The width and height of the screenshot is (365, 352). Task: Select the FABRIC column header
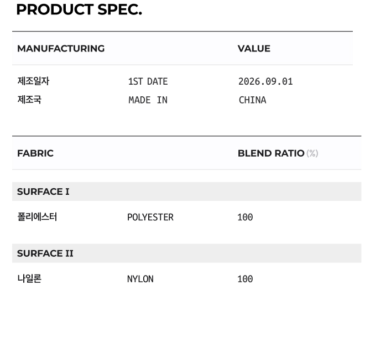35,153
